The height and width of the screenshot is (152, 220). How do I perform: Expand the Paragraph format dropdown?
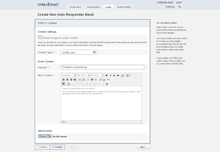69,75
